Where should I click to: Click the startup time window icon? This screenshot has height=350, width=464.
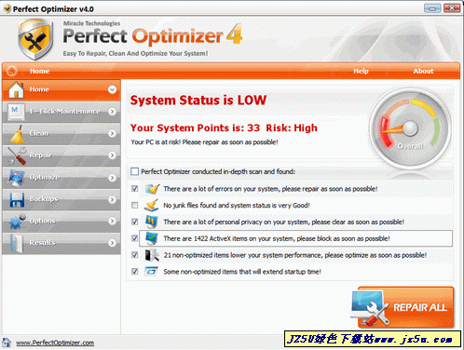[152, 272]
